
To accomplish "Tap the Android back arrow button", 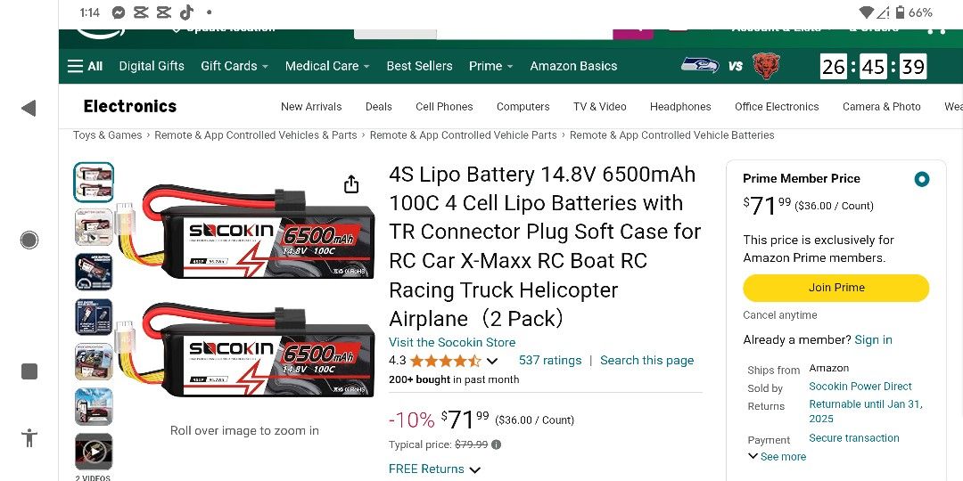I will 29,109.
